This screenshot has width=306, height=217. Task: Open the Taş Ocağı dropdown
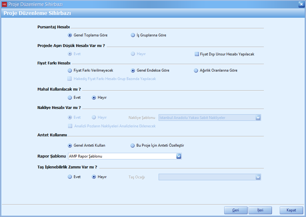(258, 177)
